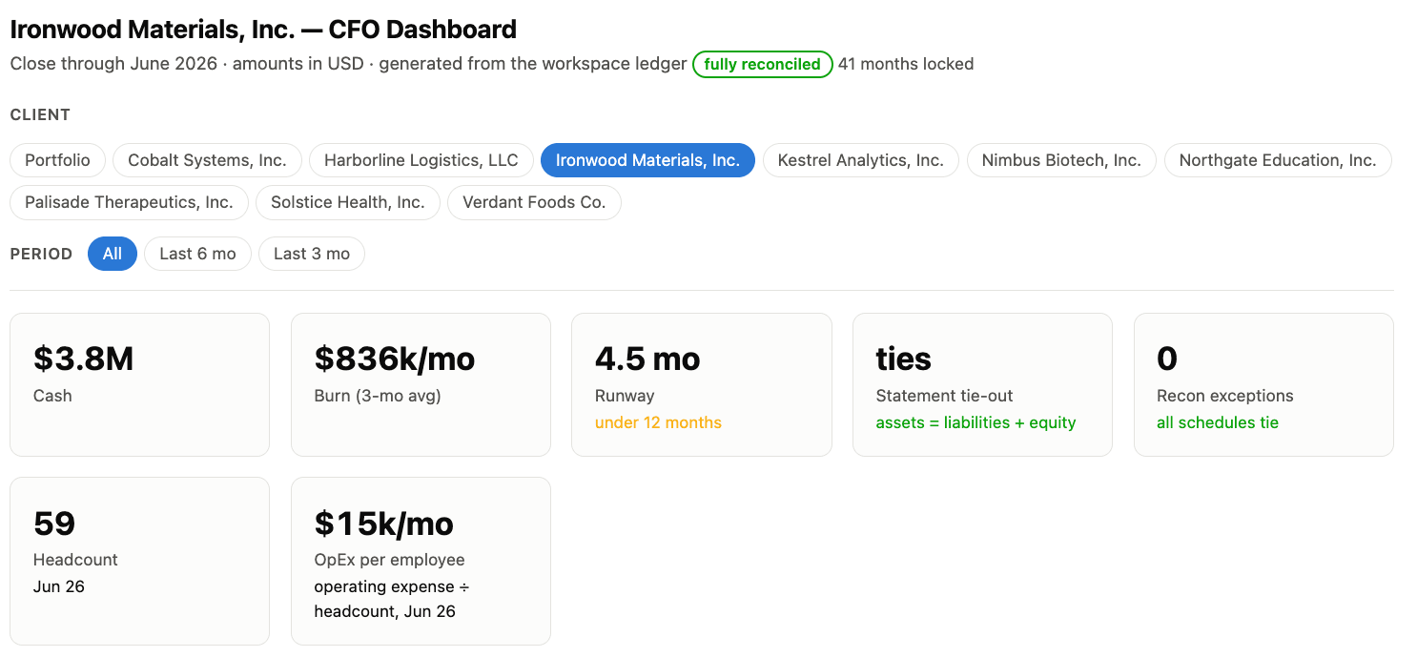Select Ironwood Materials, Inc. client chip
Image resolution: width=1417 pixels, height=657 pixels.
[647, 160]
